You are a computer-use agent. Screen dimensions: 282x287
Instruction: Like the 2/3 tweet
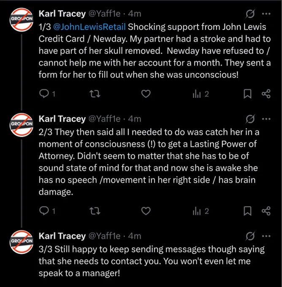pos(146,211)
